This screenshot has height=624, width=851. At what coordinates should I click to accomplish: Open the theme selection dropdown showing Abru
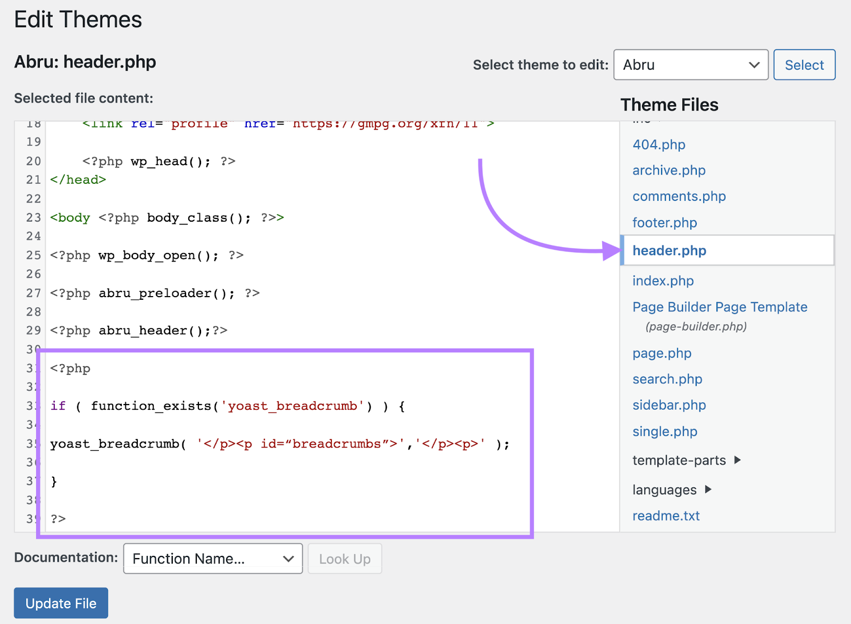690,65
